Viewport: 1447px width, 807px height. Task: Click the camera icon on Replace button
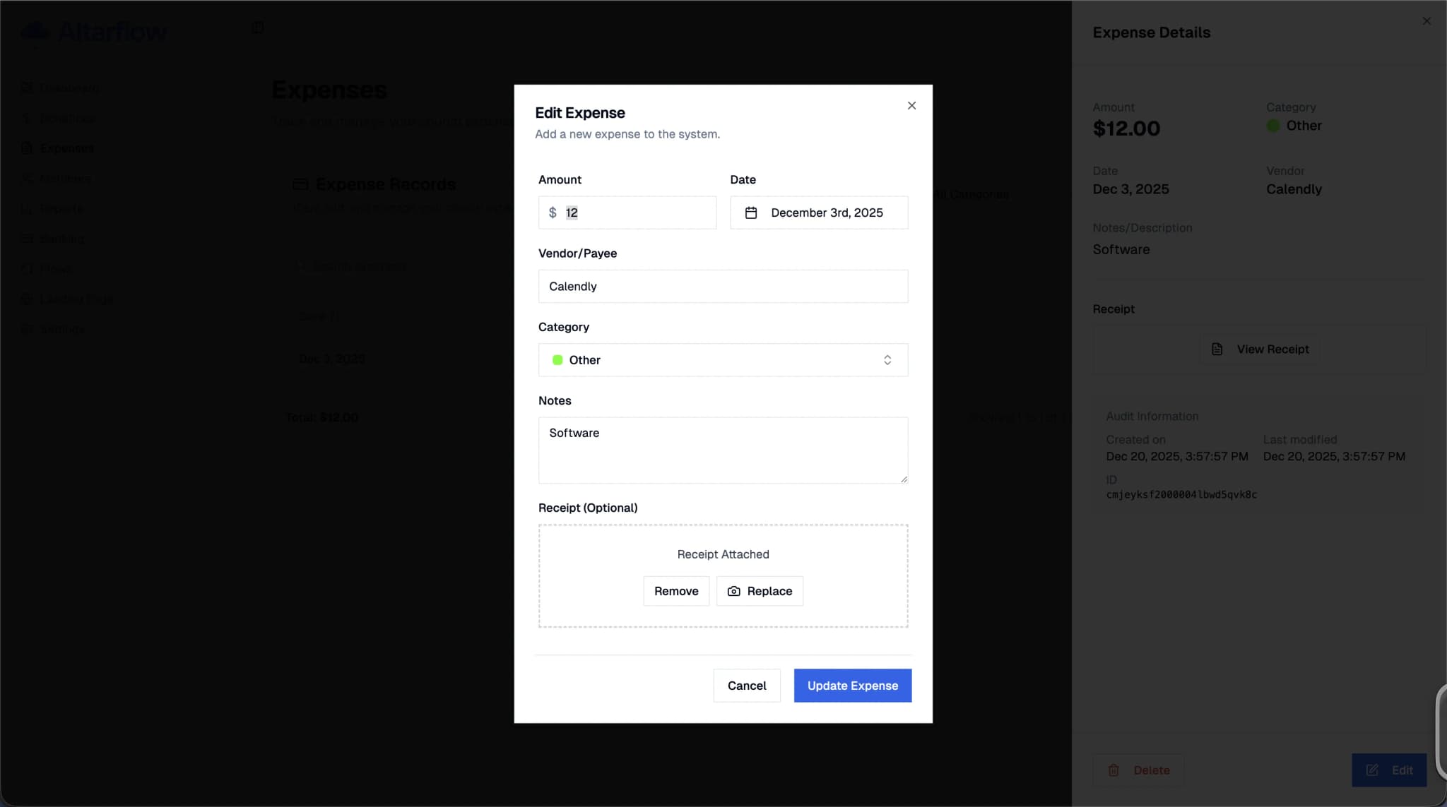pyautogui.click(x=734, y=592)
